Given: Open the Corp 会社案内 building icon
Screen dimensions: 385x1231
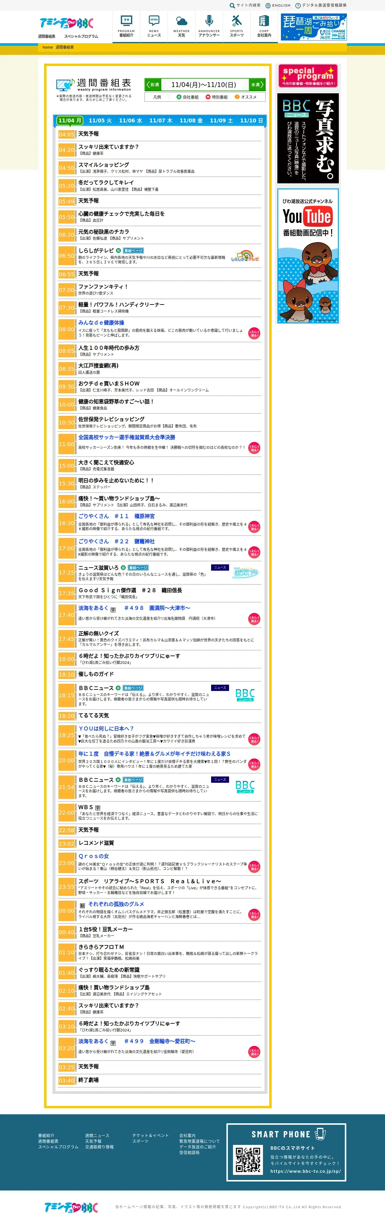Looking at the screenshot, I should pos(264,26).
